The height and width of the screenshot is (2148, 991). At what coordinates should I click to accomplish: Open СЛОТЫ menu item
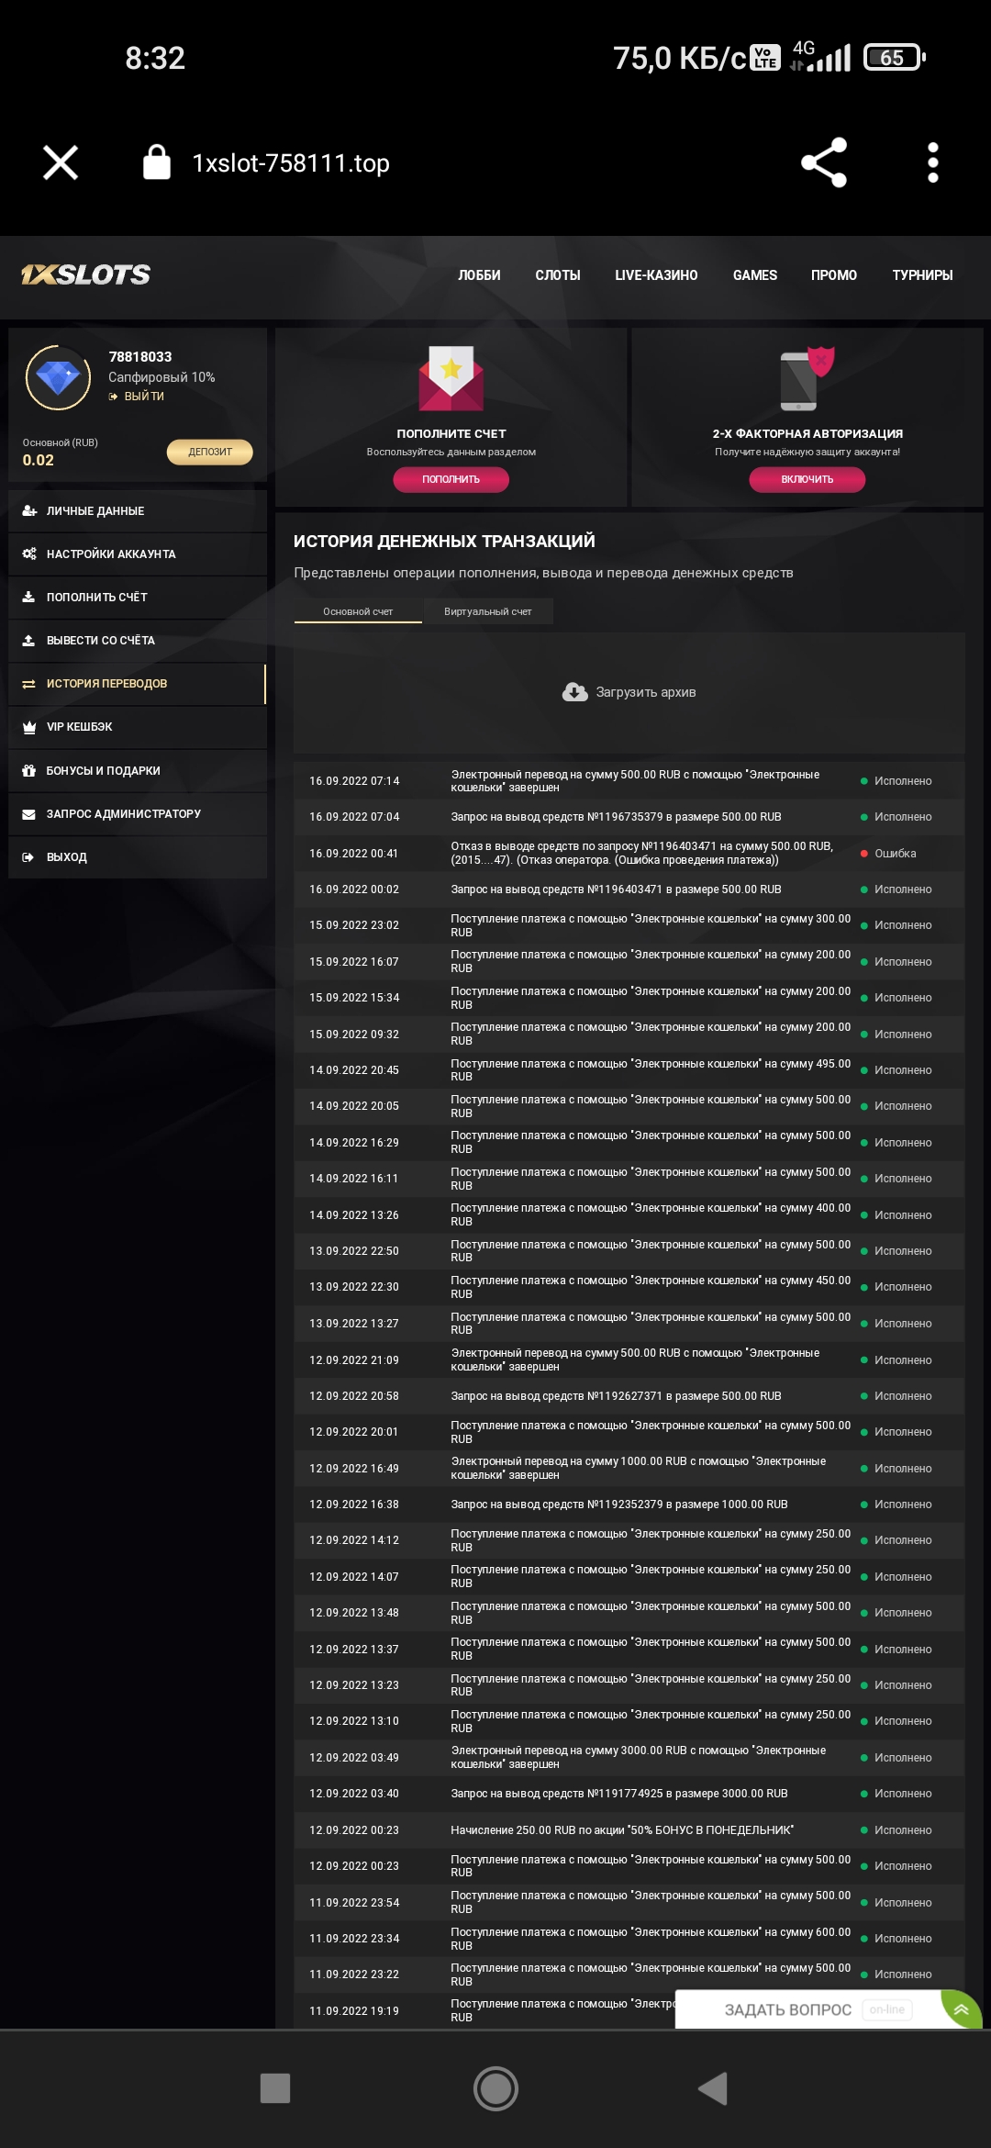[557, 275]
